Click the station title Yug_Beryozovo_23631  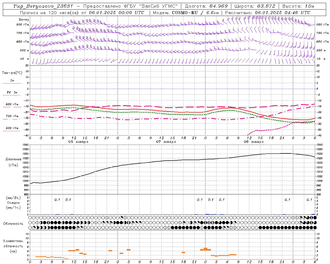click(43, 6)
